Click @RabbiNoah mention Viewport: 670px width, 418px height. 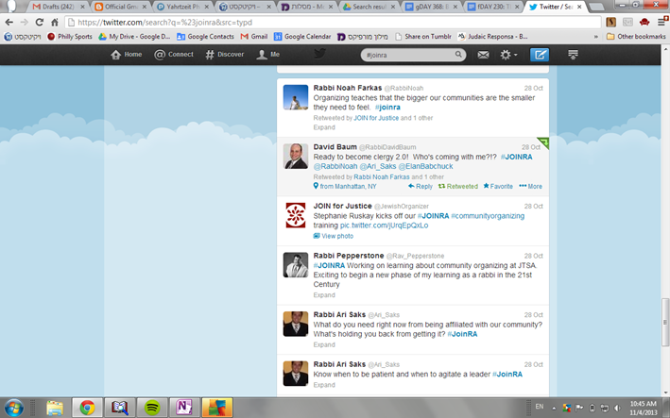tap(335, 166)
